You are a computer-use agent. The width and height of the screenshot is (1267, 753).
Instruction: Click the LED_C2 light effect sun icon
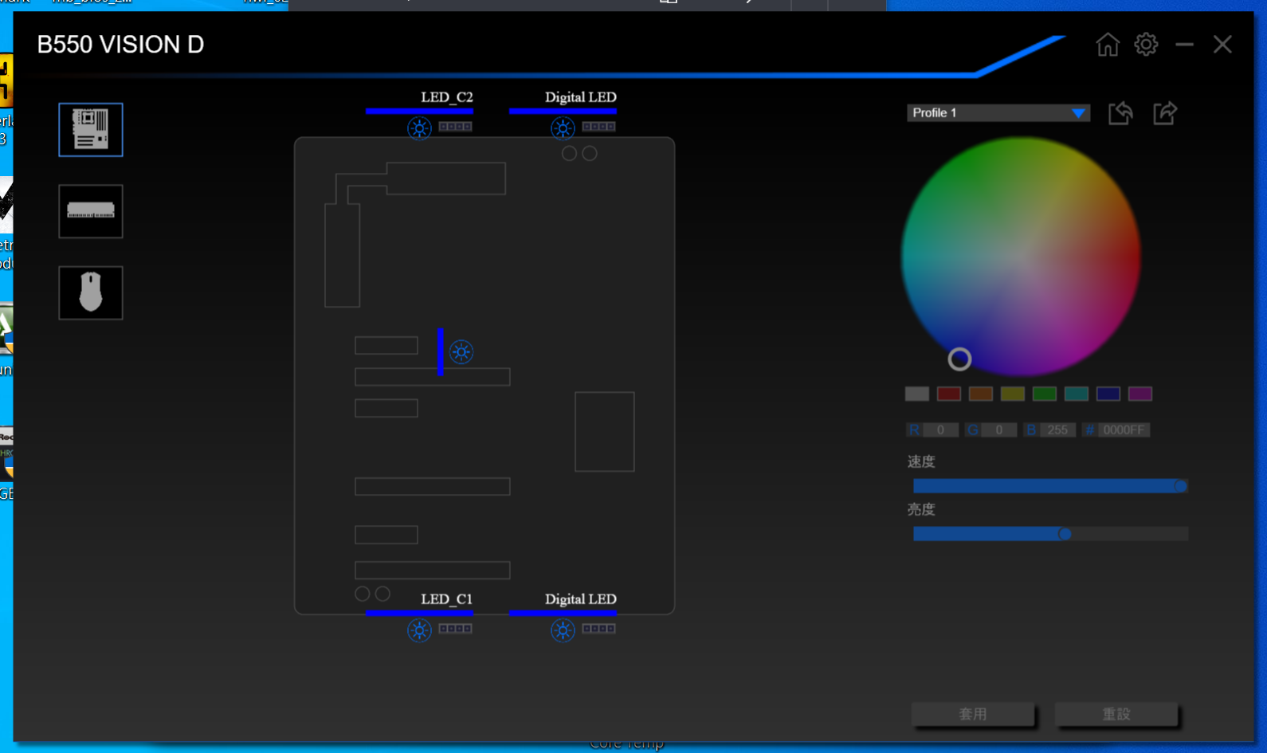[419, 128]
